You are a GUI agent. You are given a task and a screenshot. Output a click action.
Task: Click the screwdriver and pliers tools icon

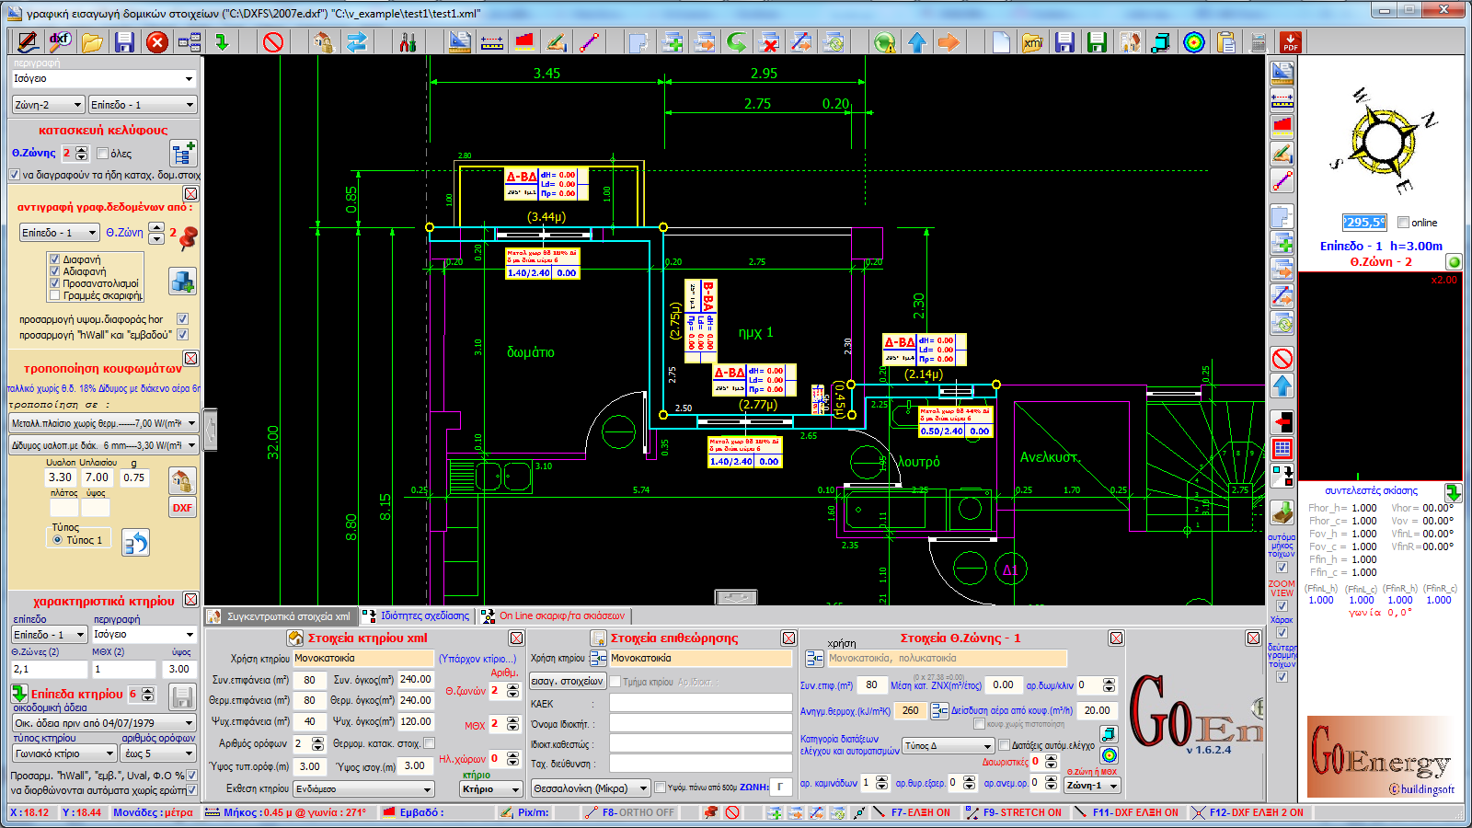pyautogui.click(x=408, y=42)
